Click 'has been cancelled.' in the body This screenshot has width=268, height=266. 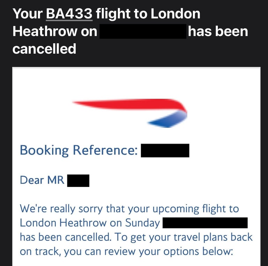tap(65, 237)
